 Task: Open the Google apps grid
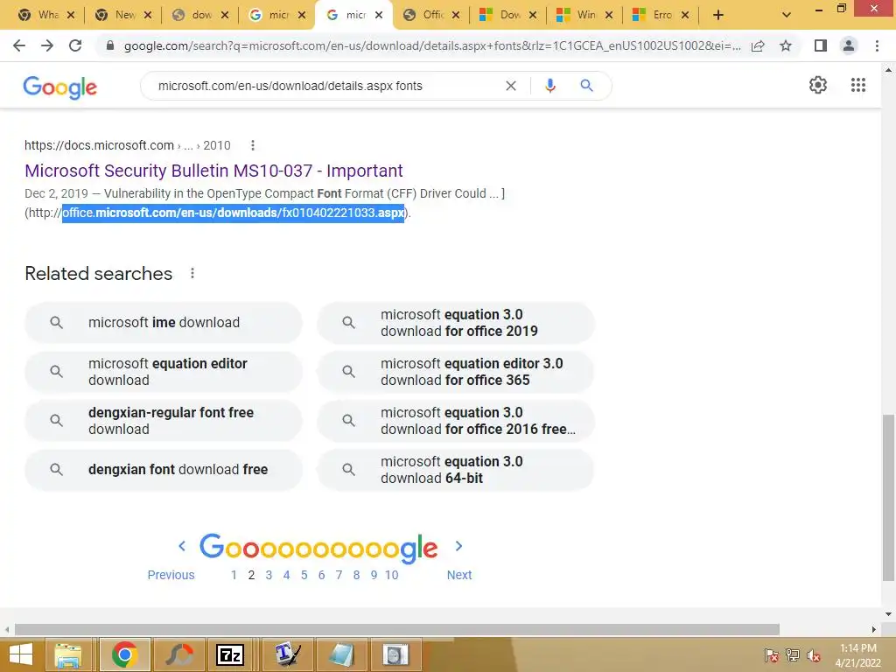click(858, 85)
